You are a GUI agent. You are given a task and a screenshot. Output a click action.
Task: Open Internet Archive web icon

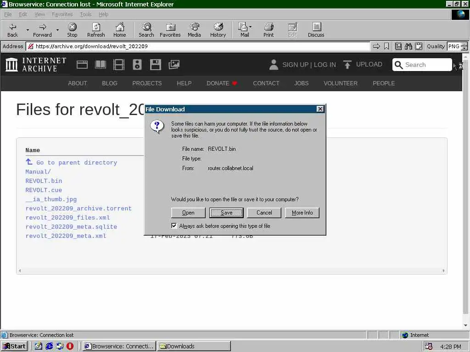click(x=82, y=65)
